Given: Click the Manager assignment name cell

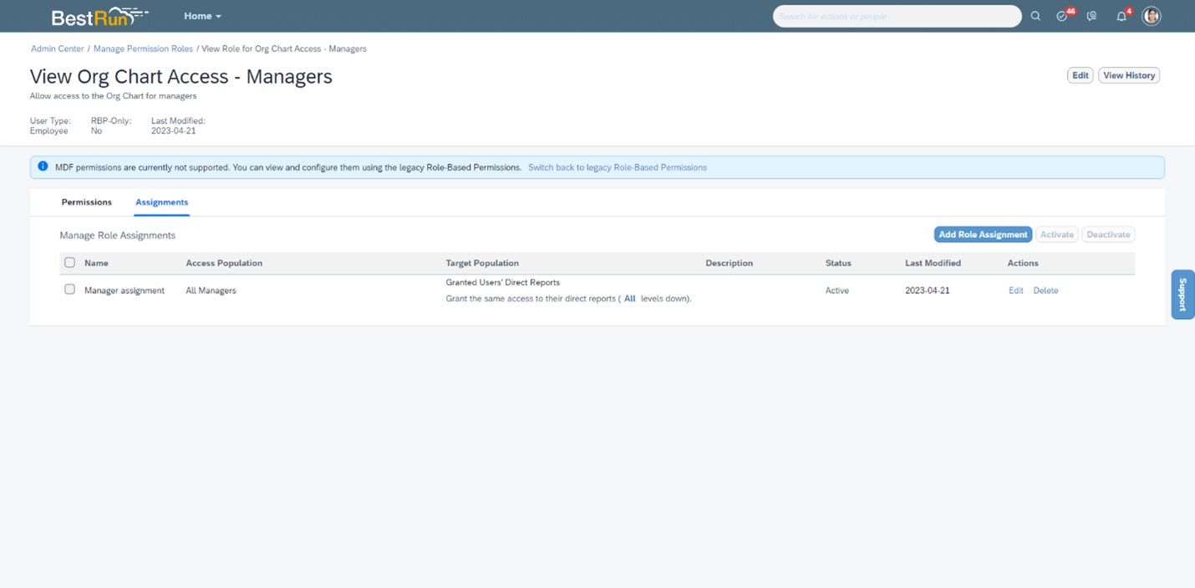Looking at the screenshot, I should pos(125,291).
